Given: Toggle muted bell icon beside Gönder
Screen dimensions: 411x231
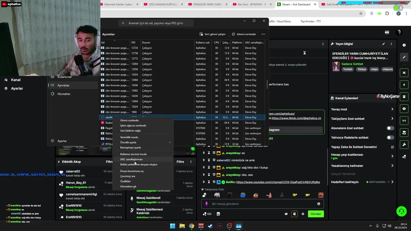Looking at the screenshot, I should click(x=294, y=214).
